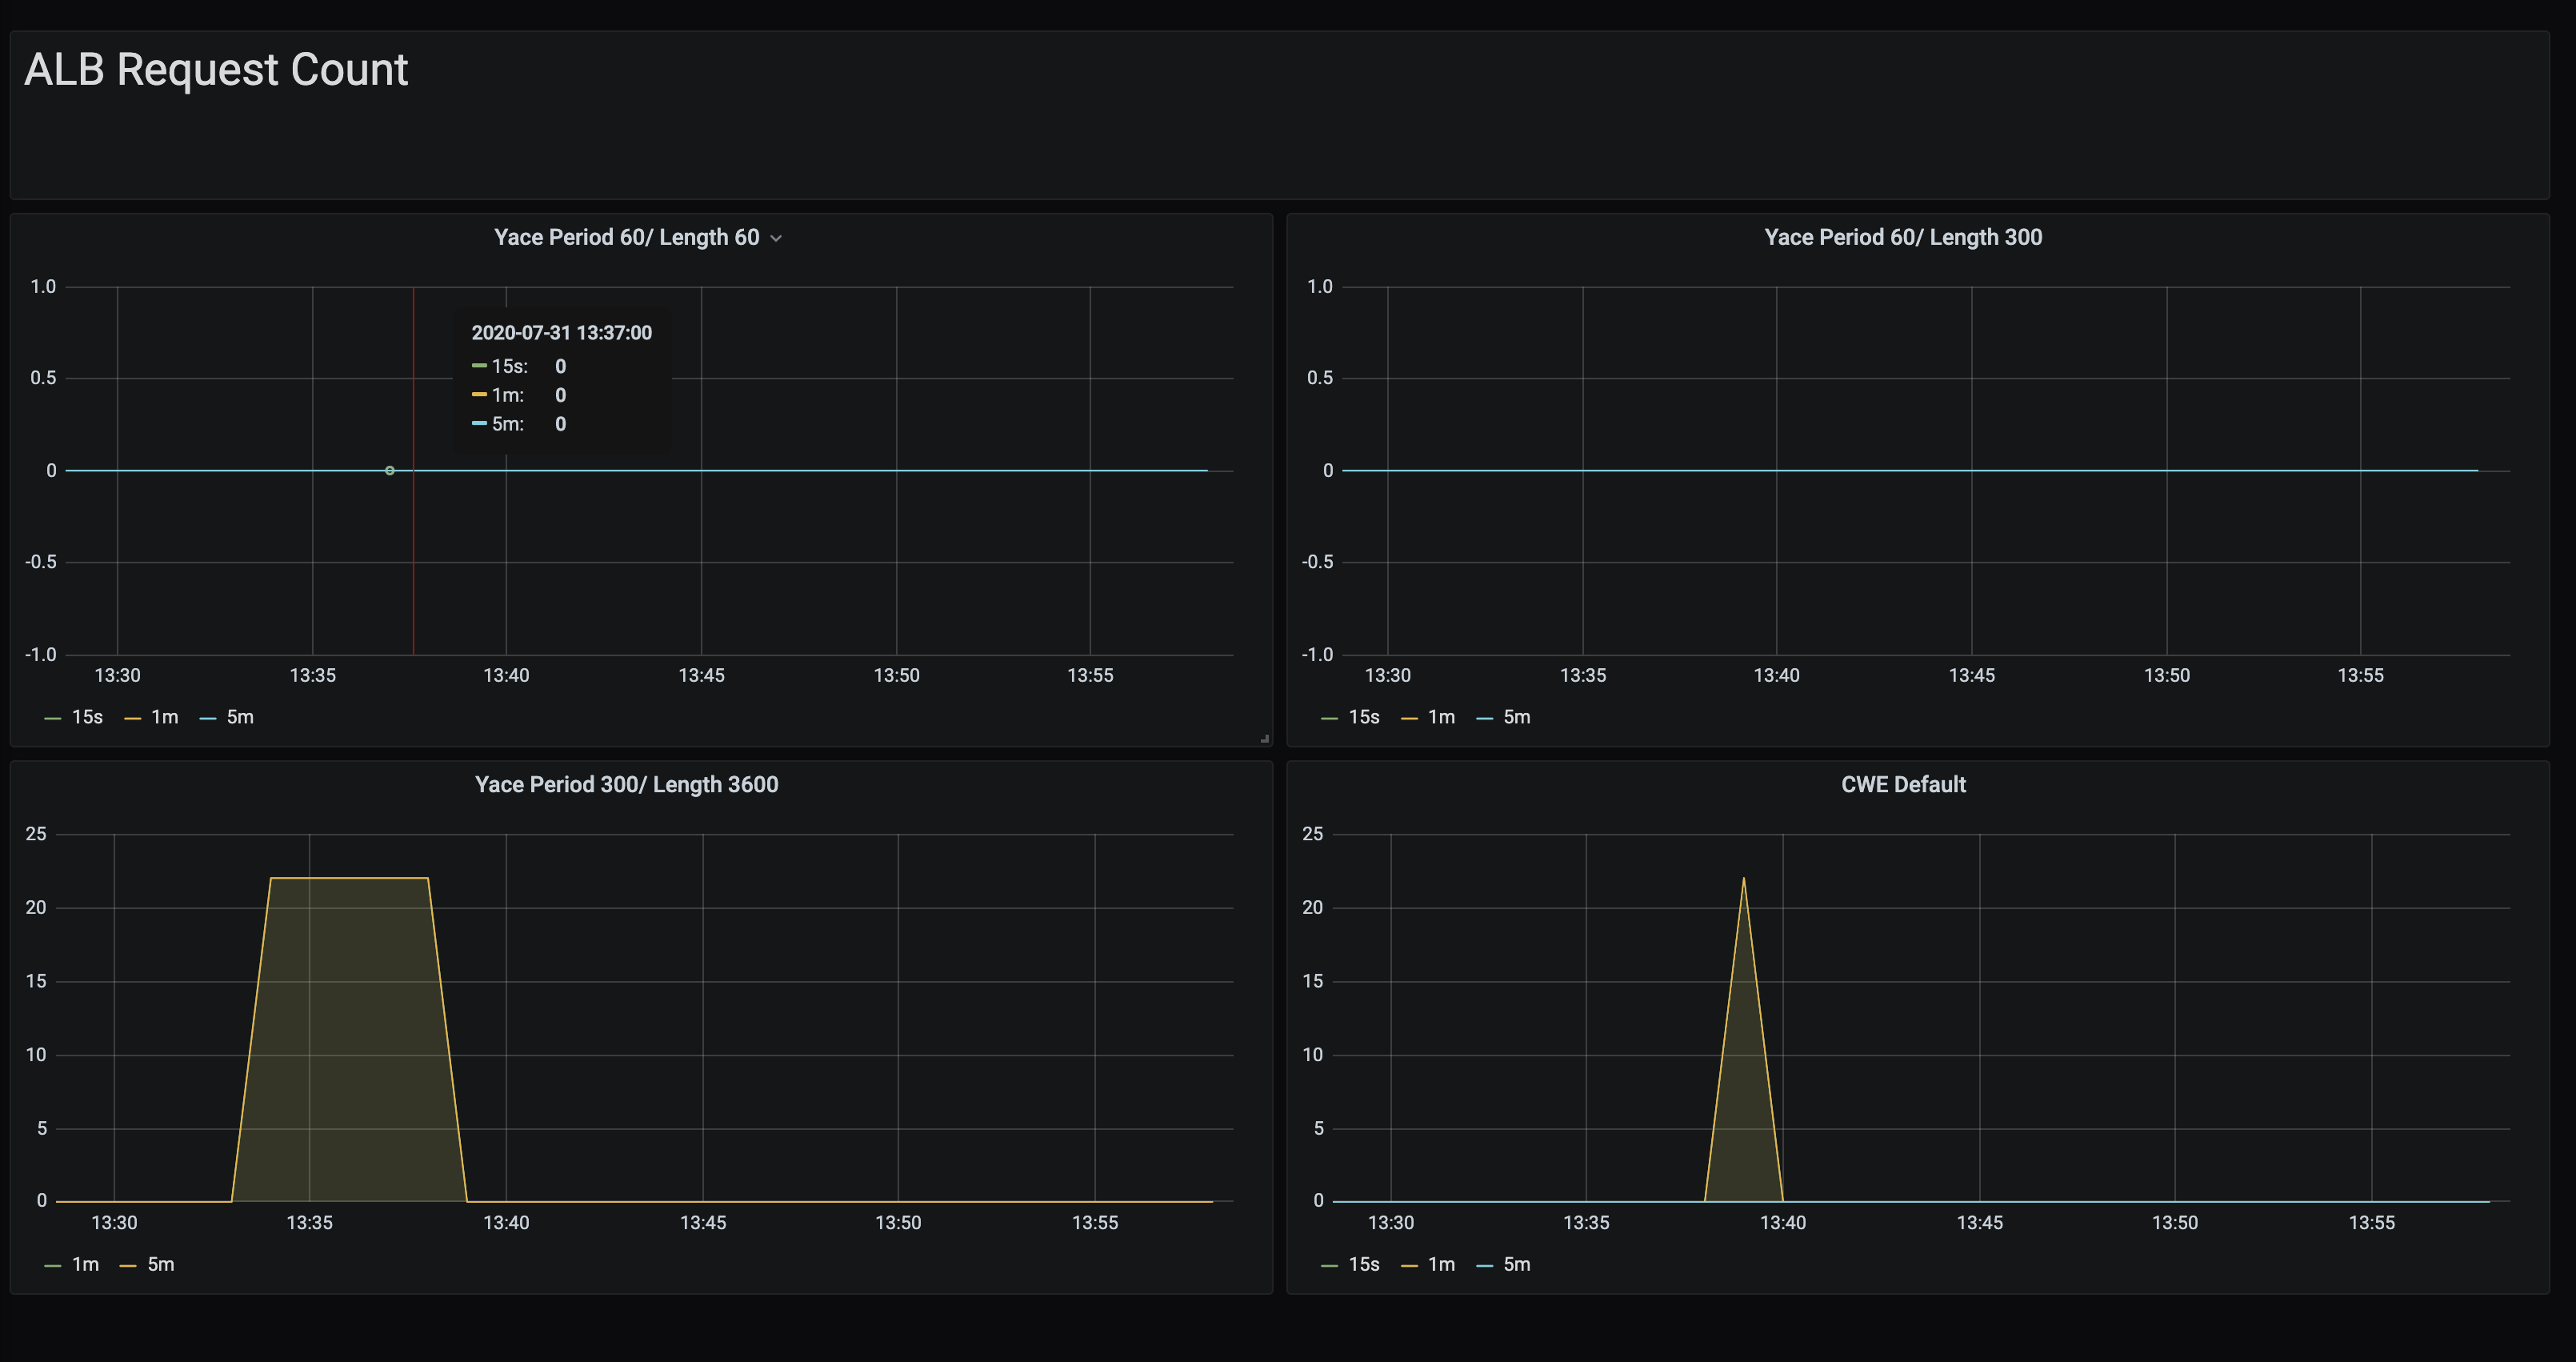Toggle the 5m series in CWE Default panel
The width and height of the screenshot is (2576, 1362).
tap(1517, 1264)
